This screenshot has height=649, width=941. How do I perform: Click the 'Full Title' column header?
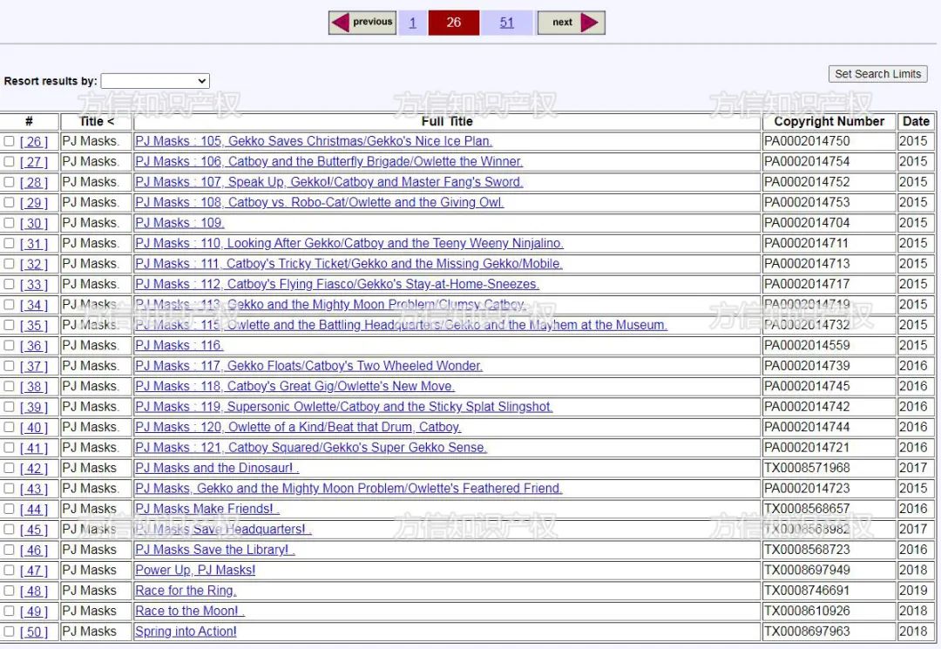pyautogui.click(x=447, y=121)
